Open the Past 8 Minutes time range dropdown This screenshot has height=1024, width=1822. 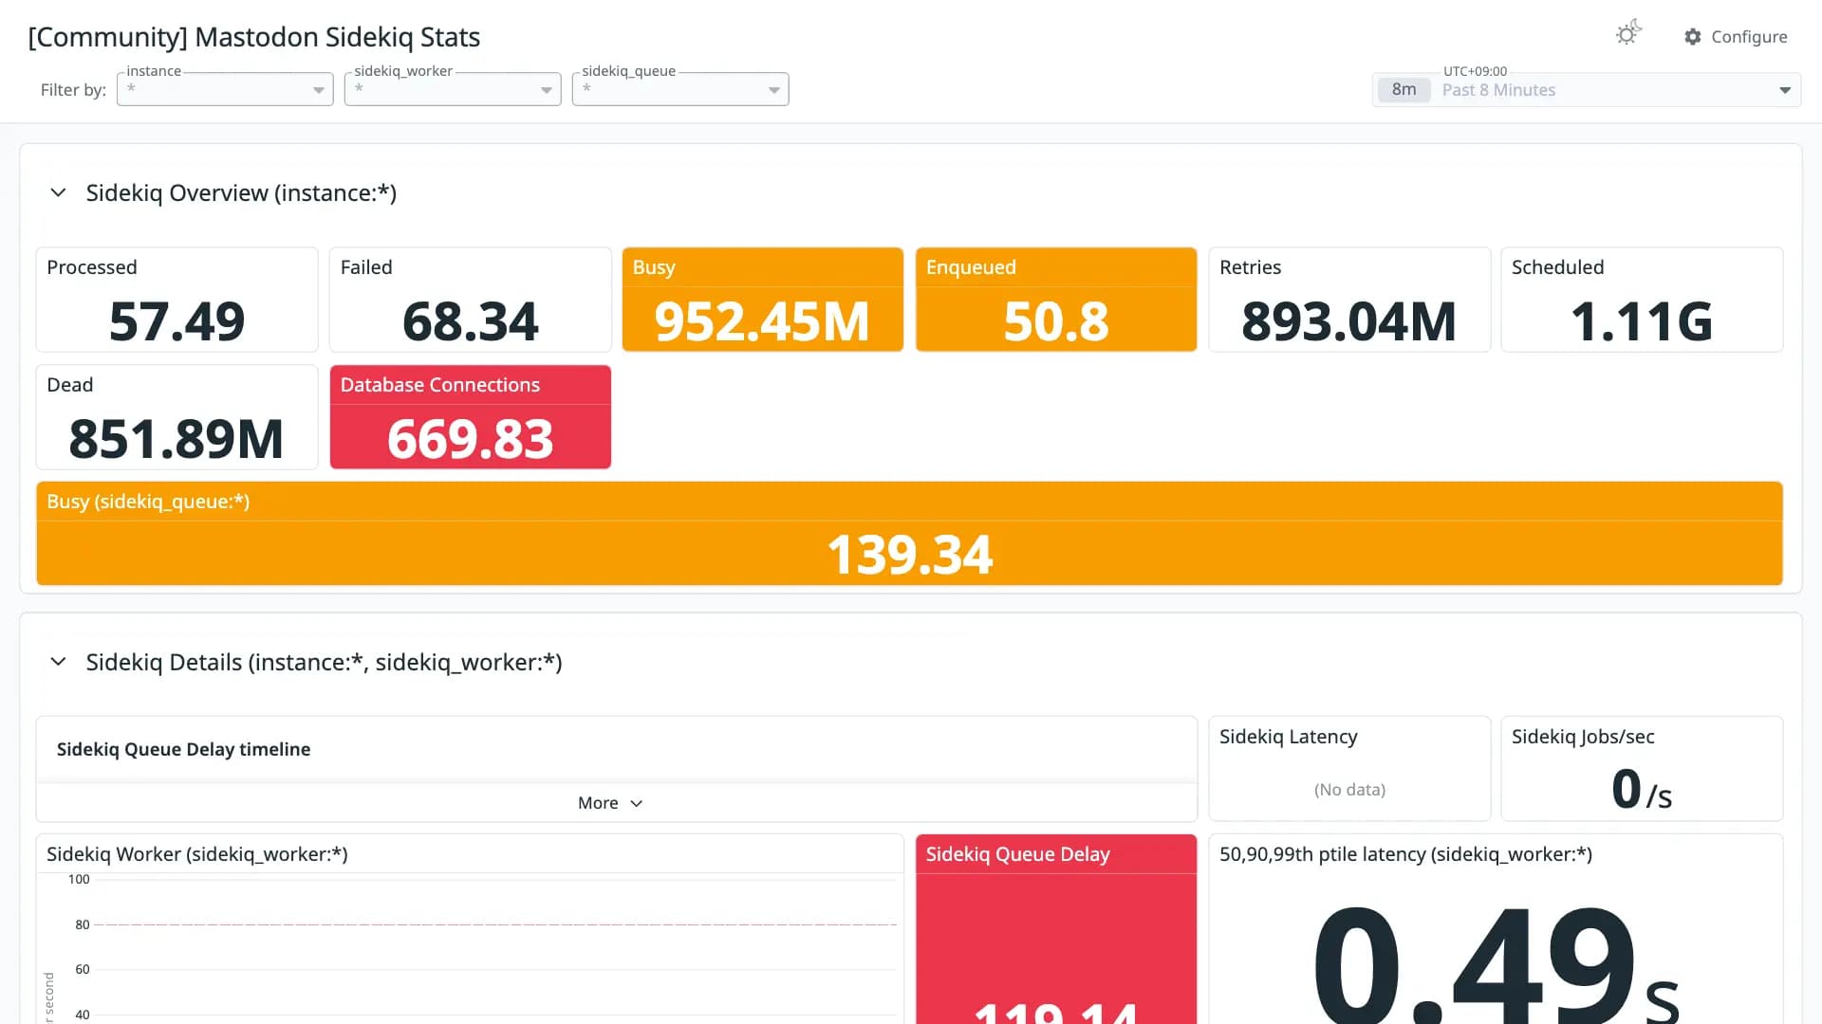coord(1587,90)
